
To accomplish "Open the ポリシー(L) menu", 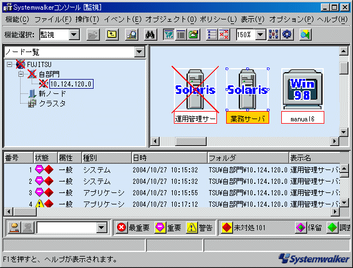I will tap(218, 19).
